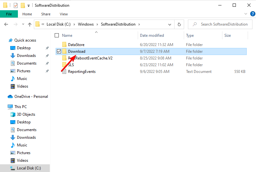
Task: Open pinned Documents under Quick access
Action: point(27,63)
